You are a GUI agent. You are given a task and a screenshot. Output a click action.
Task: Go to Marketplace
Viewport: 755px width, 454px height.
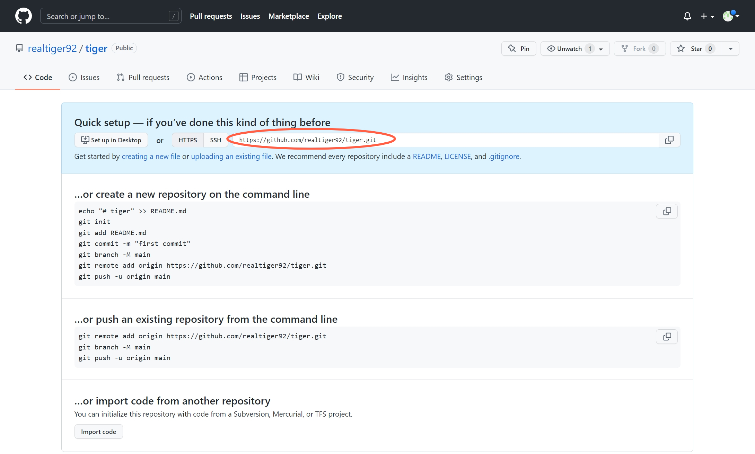coord(289,16)
